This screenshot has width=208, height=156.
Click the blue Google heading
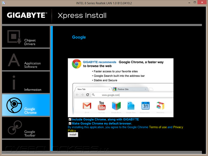point(79,37)
